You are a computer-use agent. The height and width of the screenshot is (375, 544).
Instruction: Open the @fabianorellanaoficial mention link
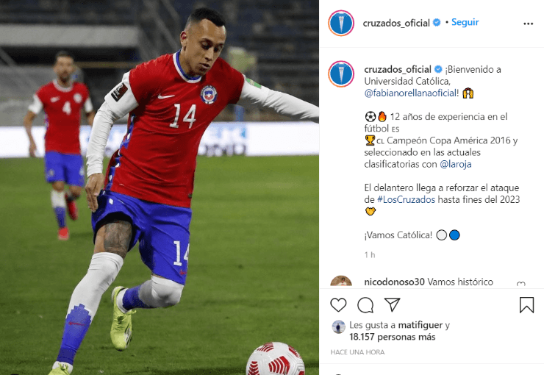pos(410,93)
